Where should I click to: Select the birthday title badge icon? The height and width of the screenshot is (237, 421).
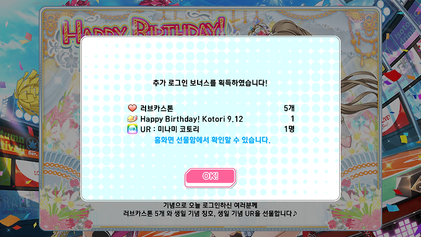(x=132, y=118)
